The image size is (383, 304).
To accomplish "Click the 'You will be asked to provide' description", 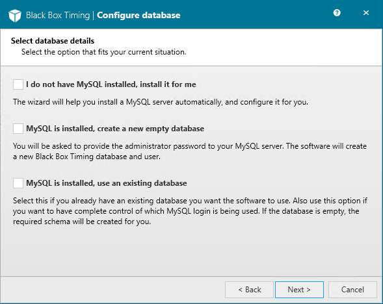I will point(190,151).
